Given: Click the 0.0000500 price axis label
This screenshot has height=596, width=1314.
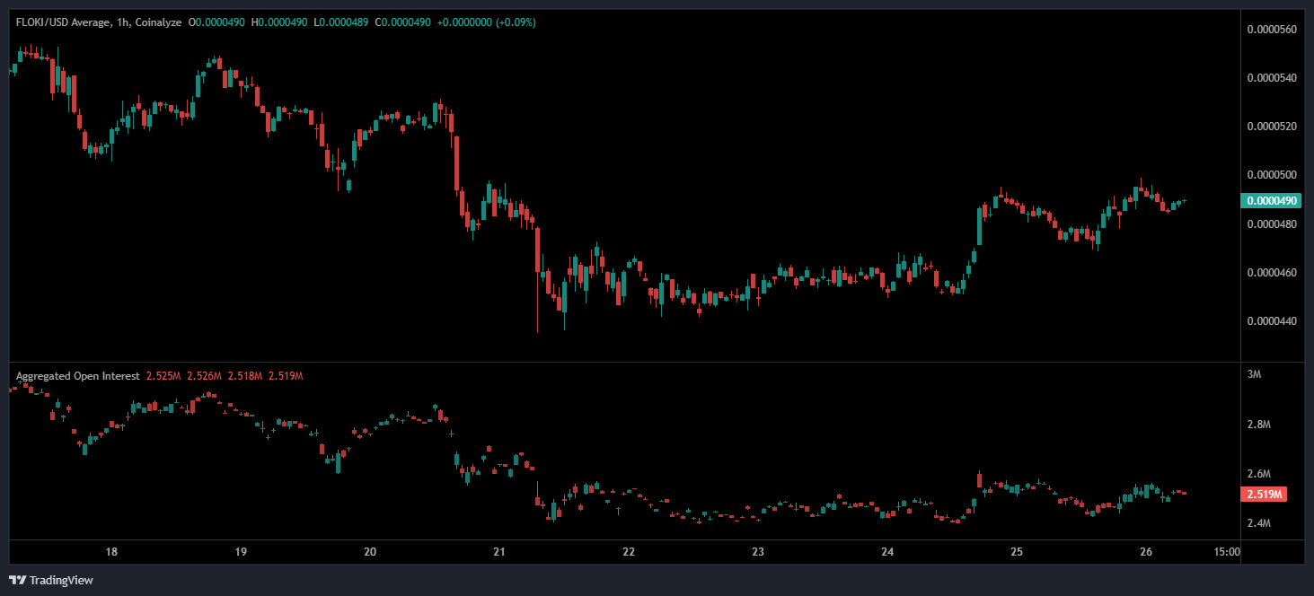Looking at the screenshot, I should click(1272, 175).
